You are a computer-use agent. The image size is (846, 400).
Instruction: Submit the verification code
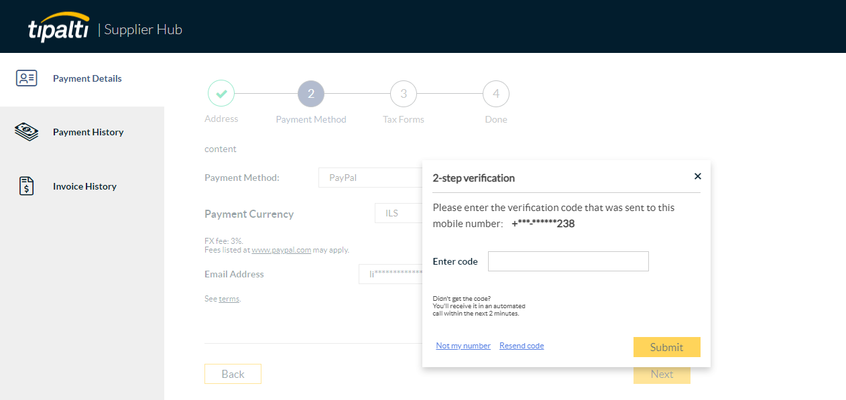(667, 347)
